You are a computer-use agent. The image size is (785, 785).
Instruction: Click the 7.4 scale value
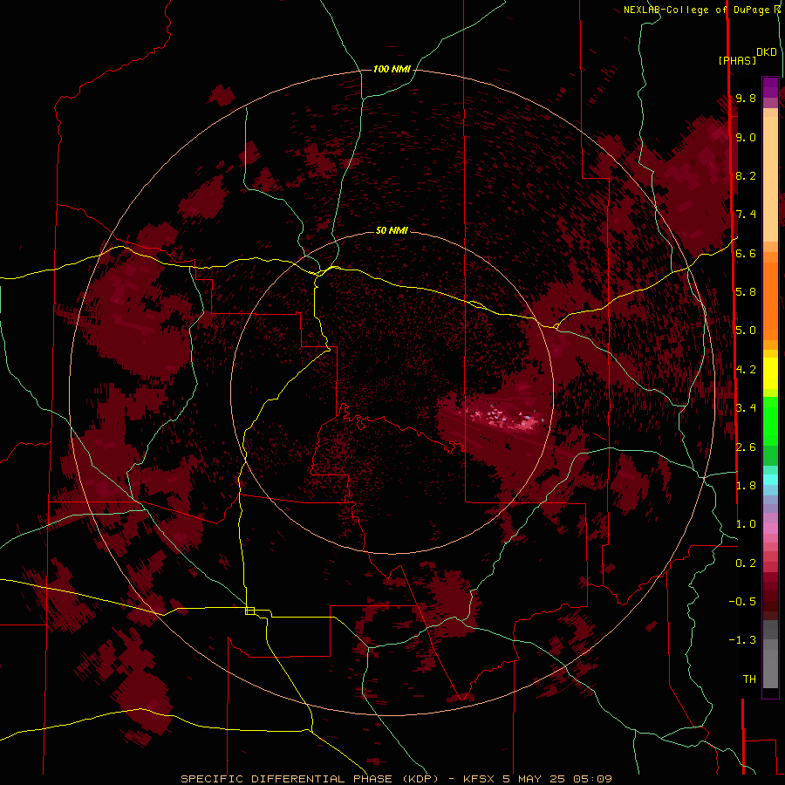746,215
